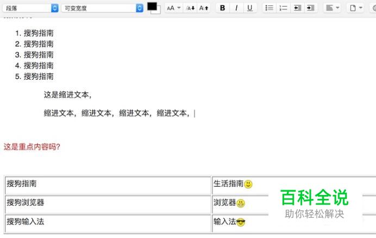Click first list item 1. 搜狗指南
The image size is (376, 238).
34,33
